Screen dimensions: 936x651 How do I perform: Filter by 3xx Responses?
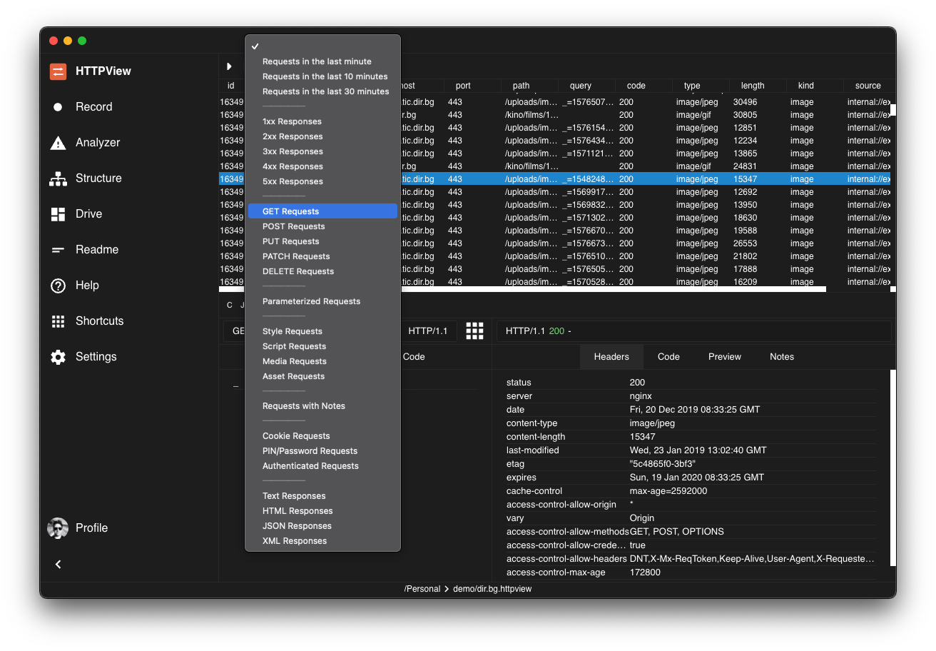coord(322,151)
